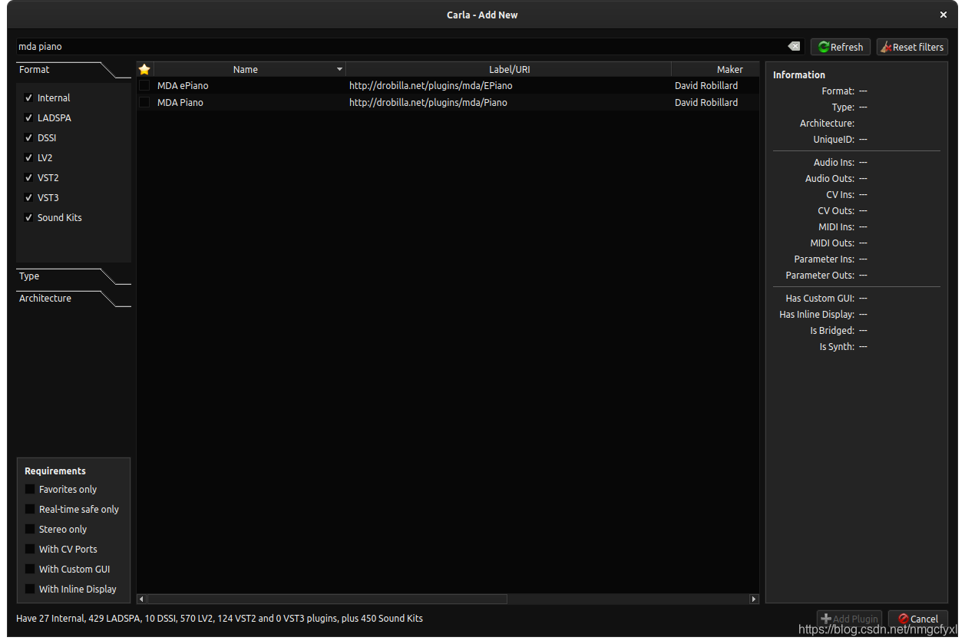Viewport: 965px width, 644px height.
Task: Check the With CV Ports option
Action: [x=30, y=550]
